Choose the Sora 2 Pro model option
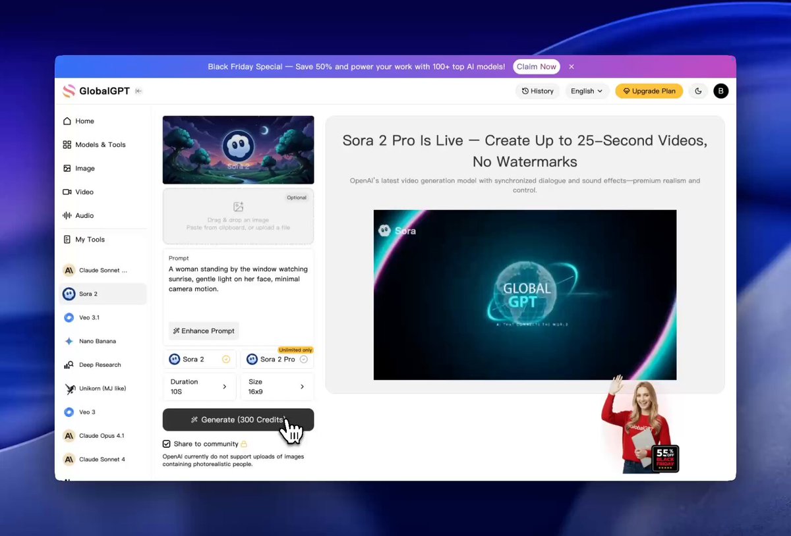This screenshot has height=536, width=791. coord(277,359)
